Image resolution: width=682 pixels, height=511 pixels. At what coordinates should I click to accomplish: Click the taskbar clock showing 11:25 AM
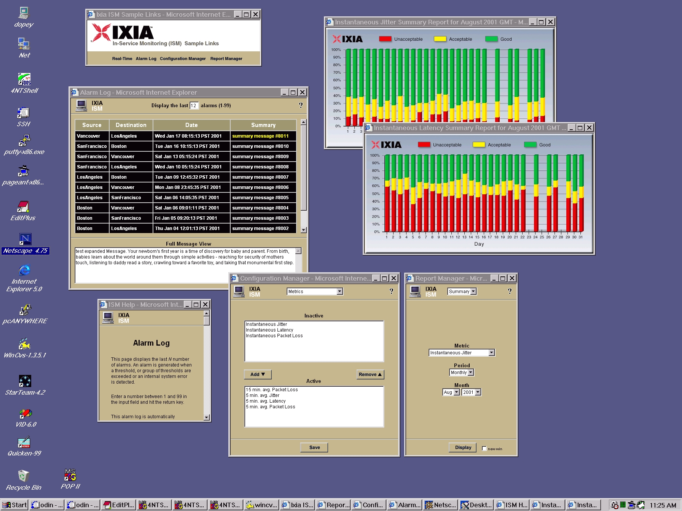coord(663,505)
